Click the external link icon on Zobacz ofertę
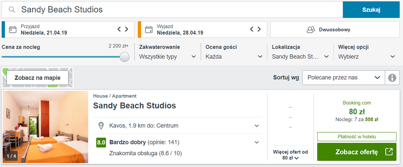Image resolution: width=403 pixels, height=167 pixels. (389, 152)
